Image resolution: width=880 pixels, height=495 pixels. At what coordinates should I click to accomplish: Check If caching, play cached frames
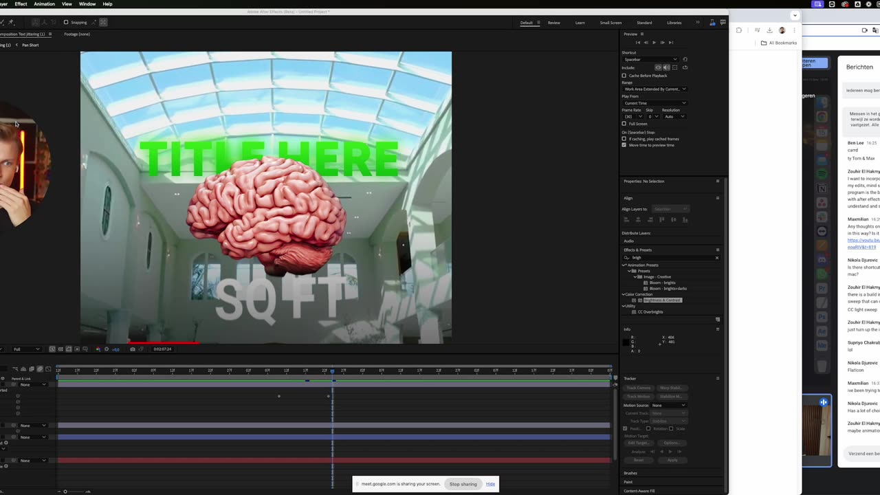624,139
